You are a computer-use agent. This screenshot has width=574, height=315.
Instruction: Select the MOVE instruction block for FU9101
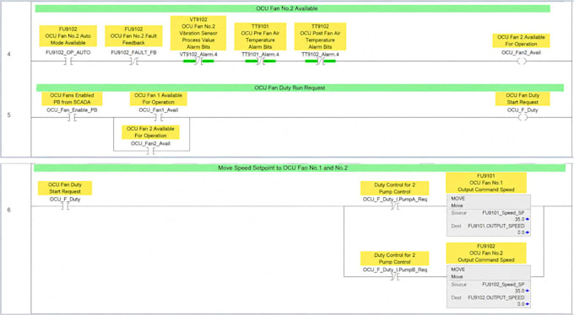point(489,216)
